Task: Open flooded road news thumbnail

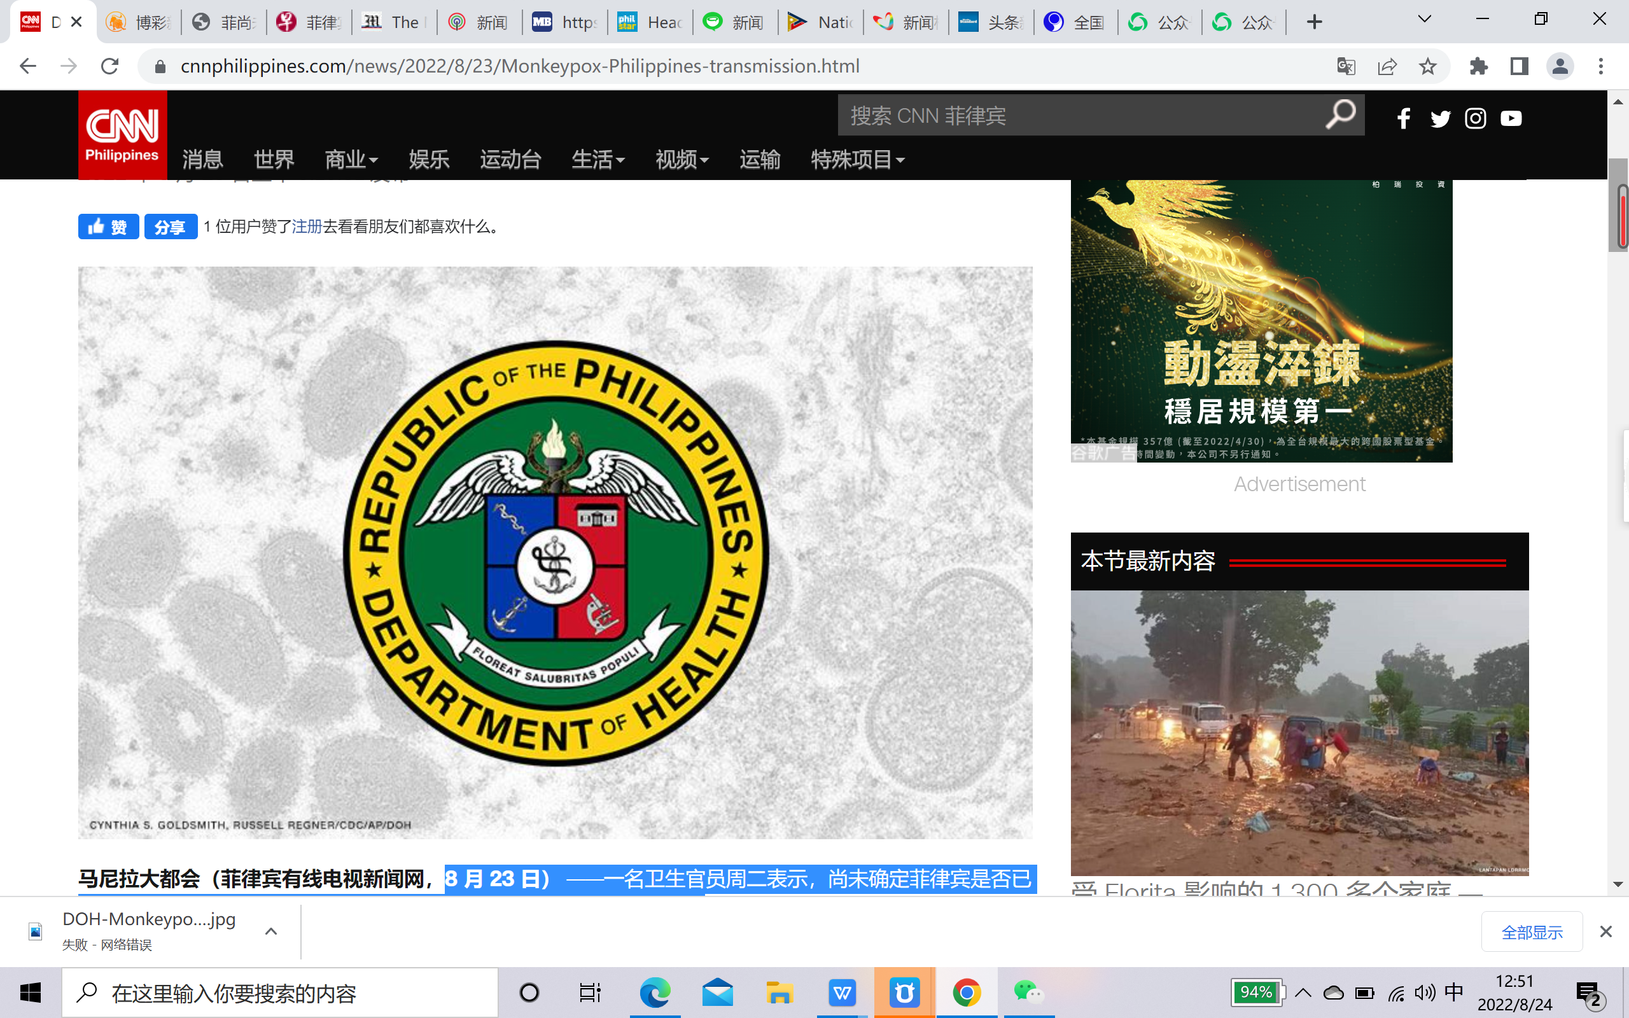Action: pos(1299,732)
